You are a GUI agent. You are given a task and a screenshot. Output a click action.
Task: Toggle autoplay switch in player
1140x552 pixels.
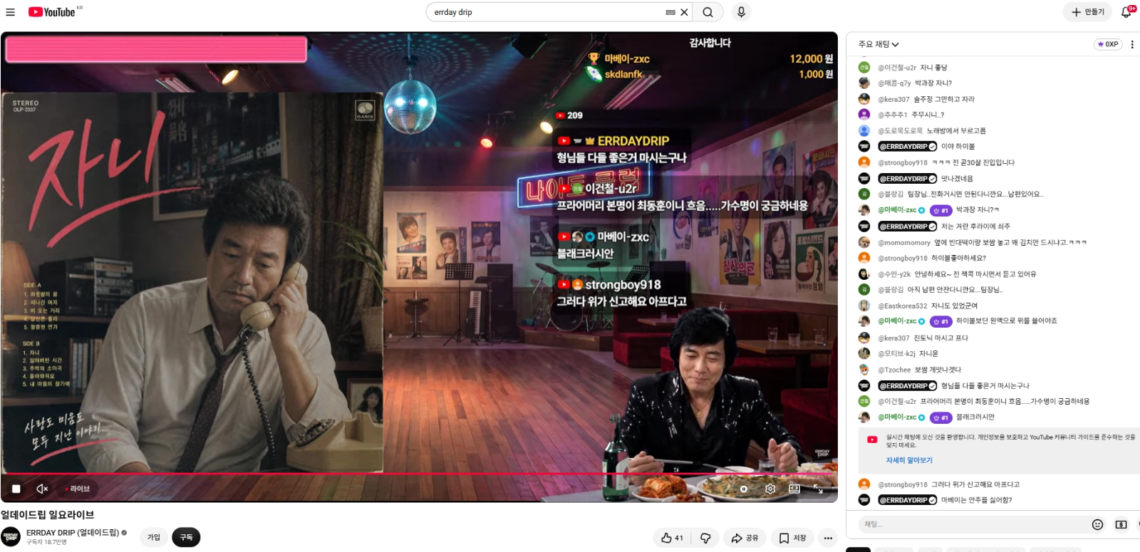point(743,489)
